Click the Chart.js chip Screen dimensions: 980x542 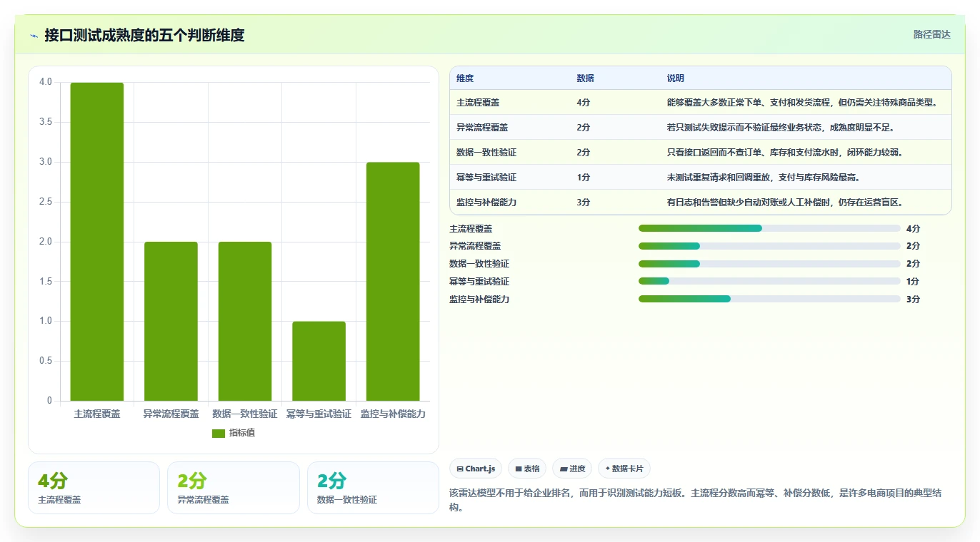click(x=476, y=469)
